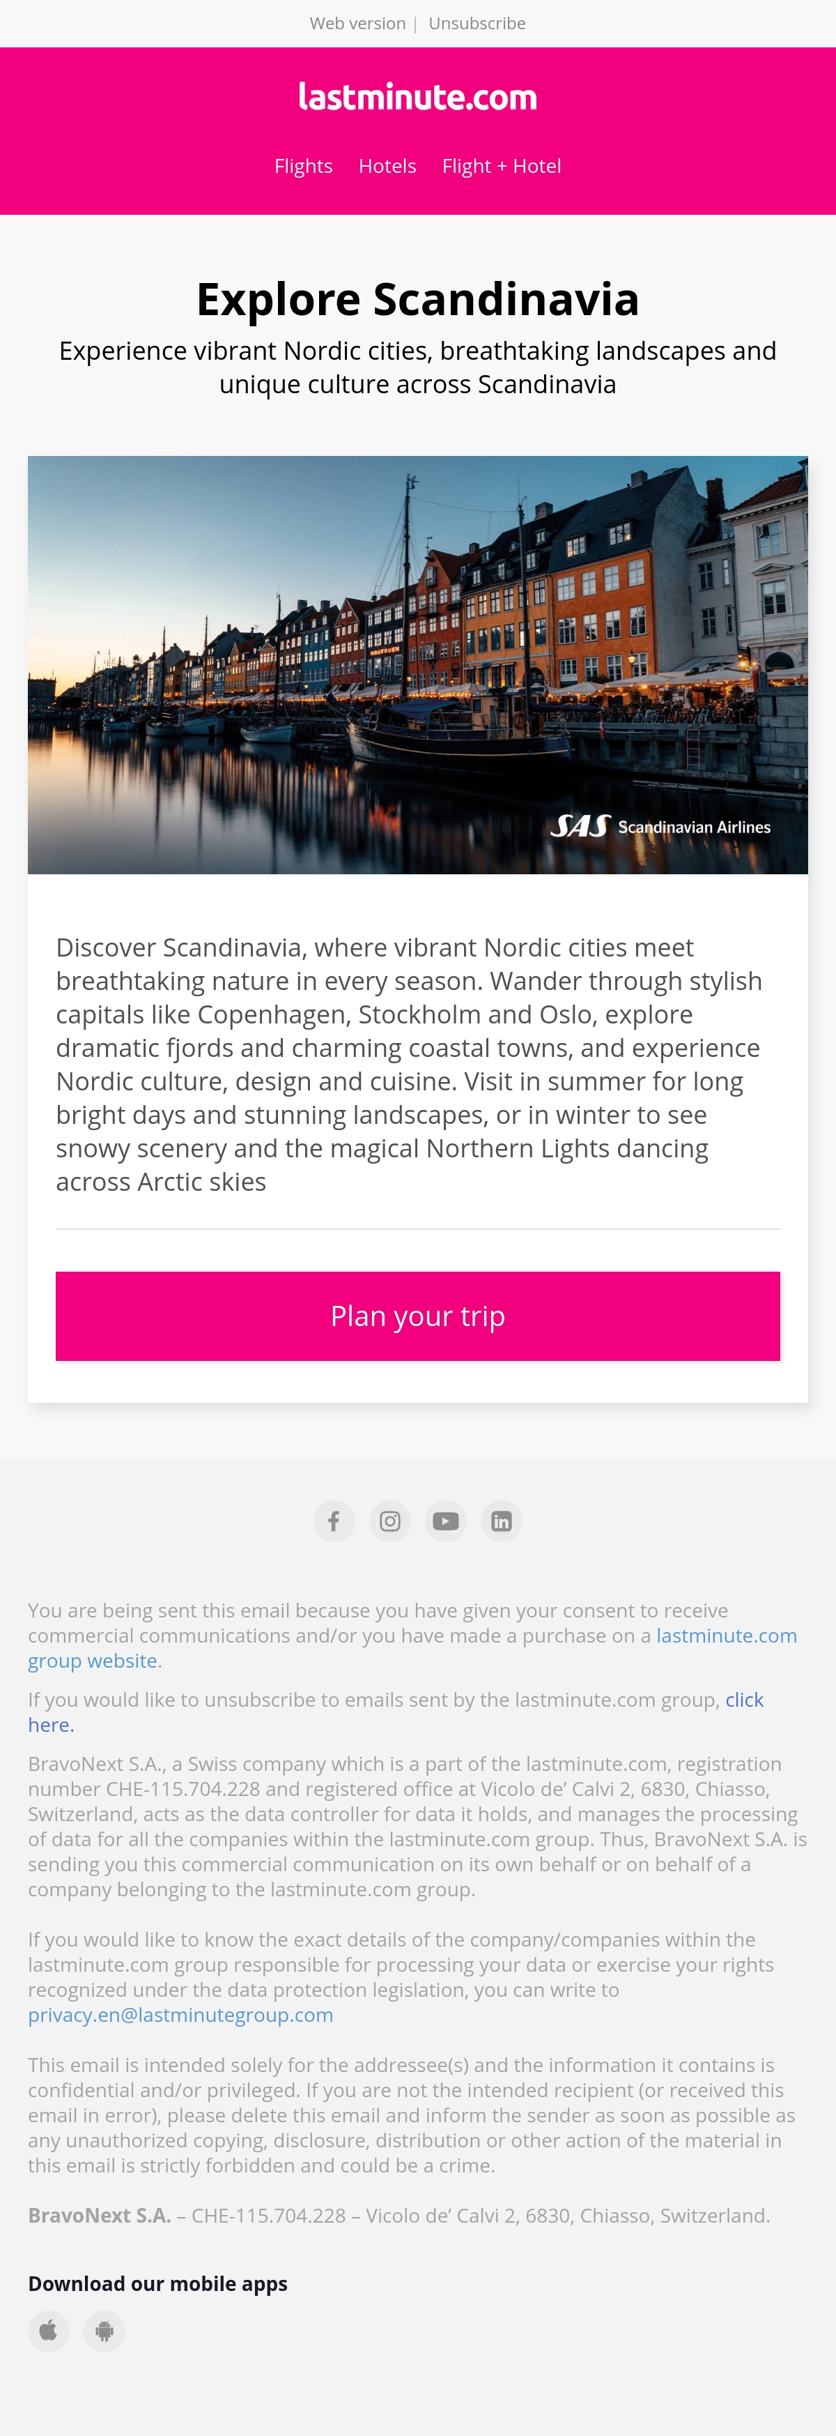Viewport: 836px width, 2436px height.
Task: Click the Plan your trip button
Action: [x=417, y=1316]
